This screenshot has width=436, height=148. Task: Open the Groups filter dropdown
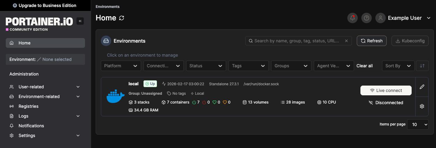(x=291, y=66)
